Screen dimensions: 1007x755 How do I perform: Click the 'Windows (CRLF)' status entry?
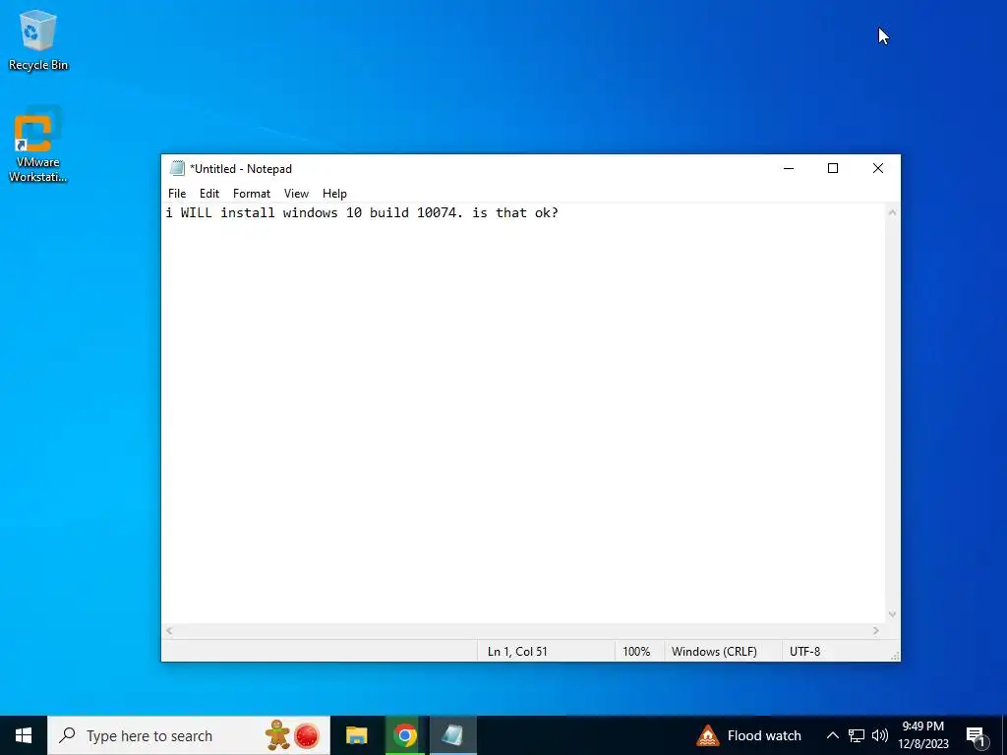point(714,651)
